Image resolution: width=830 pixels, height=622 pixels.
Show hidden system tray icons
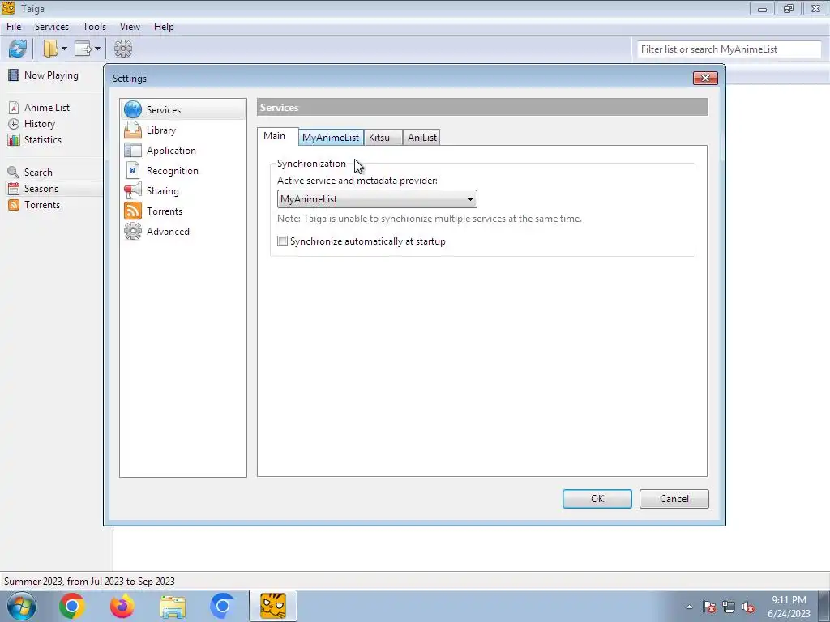coord(689,607)
